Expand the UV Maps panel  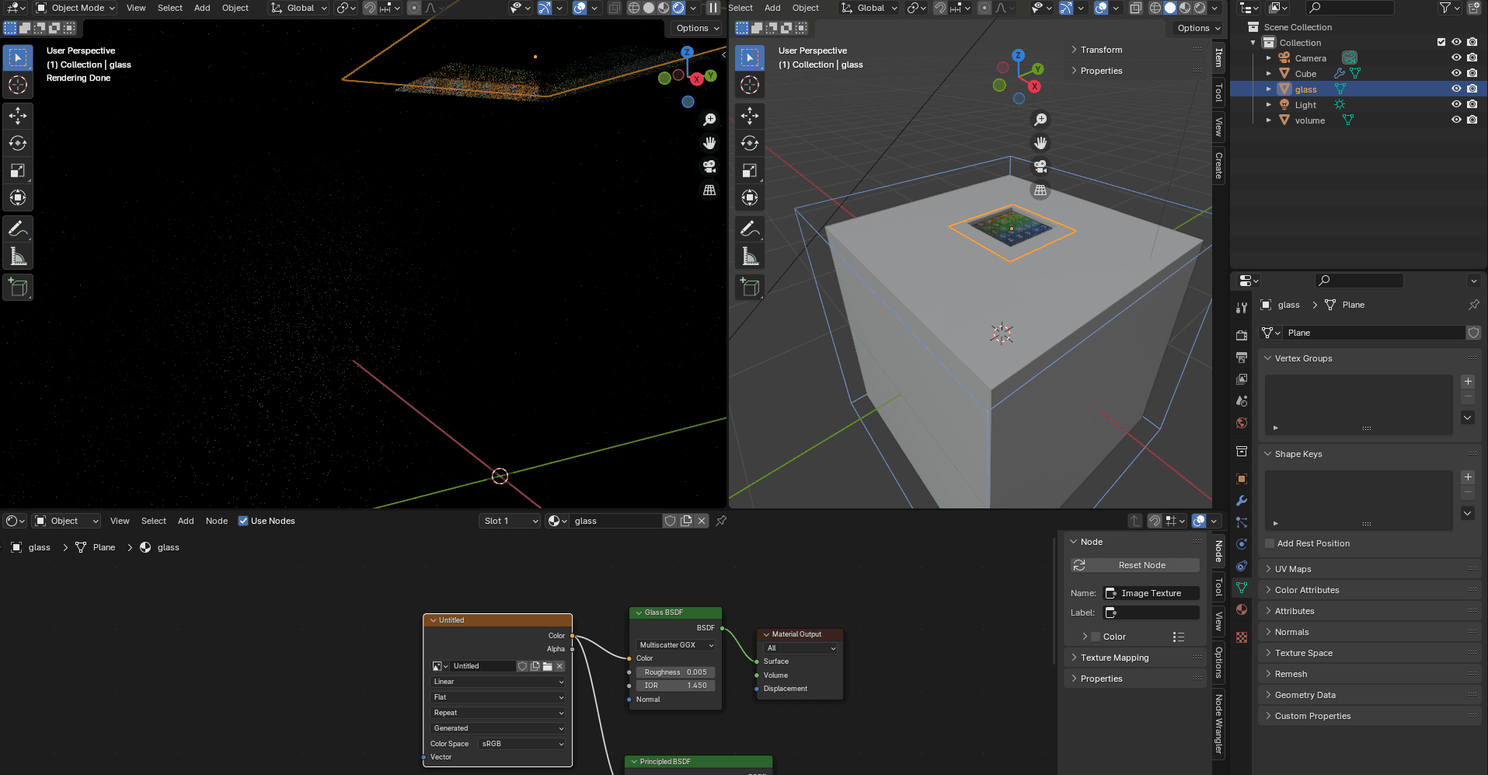coord(1293,569)
